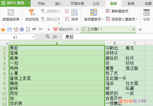Open the quick access toolbar customize arrow
This screenshot has height=106, width=153.
[x=48, y=29]
